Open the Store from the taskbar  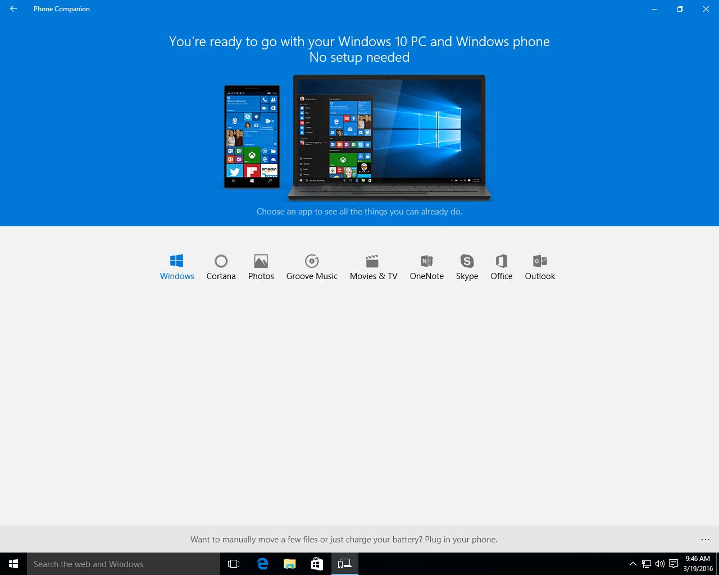click(x=317, y=564)
